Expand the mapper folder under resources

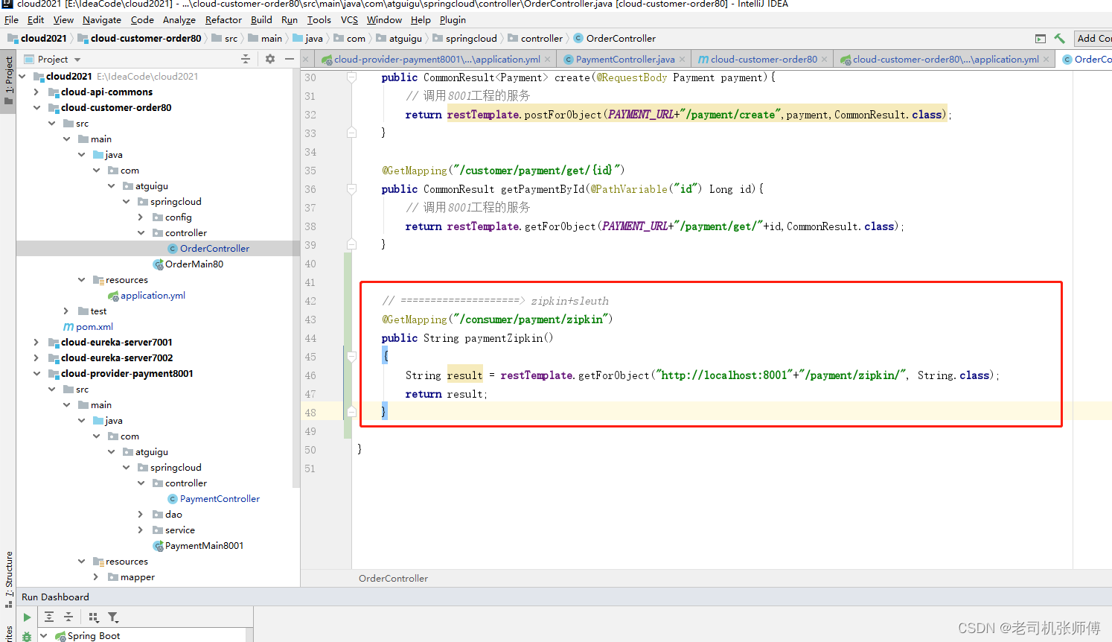[x=96, y=576]
